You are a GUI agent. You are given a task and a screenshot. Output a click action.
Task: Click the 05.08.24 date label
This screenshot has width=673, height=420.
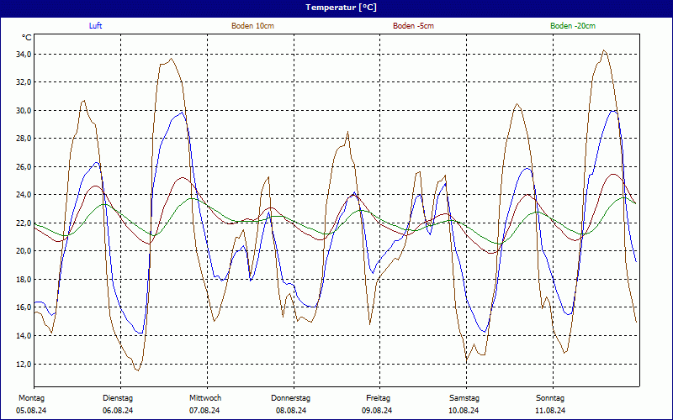pos(32,410)
